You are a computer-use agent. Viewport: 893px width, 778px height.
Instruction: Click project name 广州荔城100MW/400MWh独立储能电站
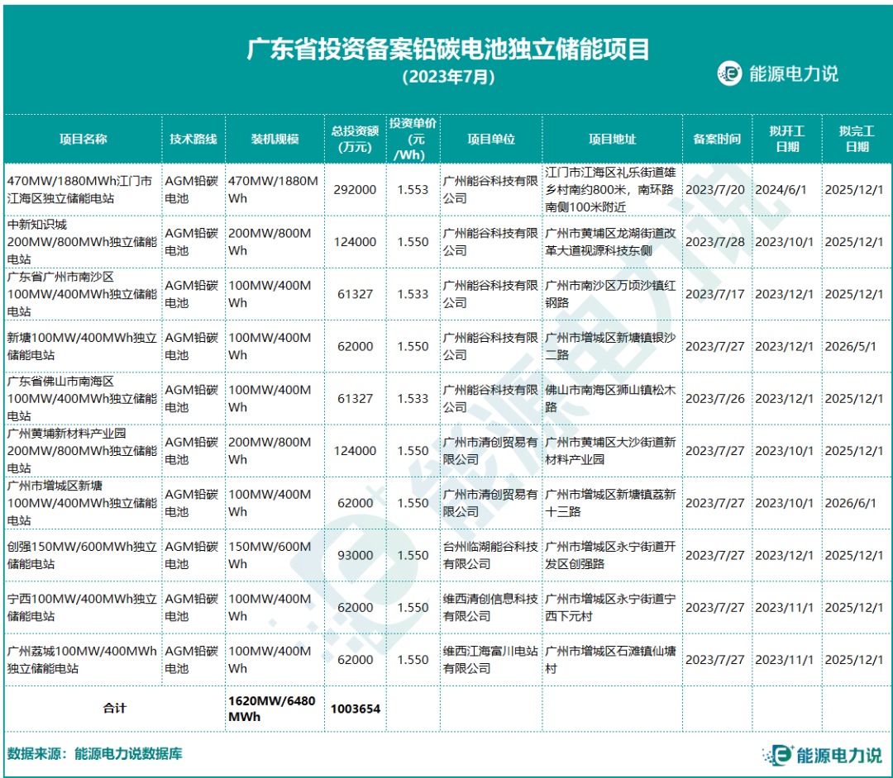click(82, 660)
